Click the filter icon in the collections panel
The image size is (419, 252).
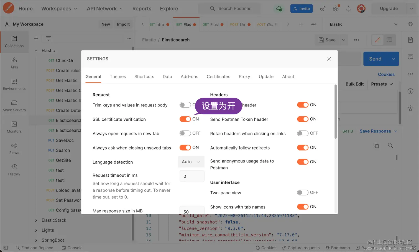pos(48,39)
